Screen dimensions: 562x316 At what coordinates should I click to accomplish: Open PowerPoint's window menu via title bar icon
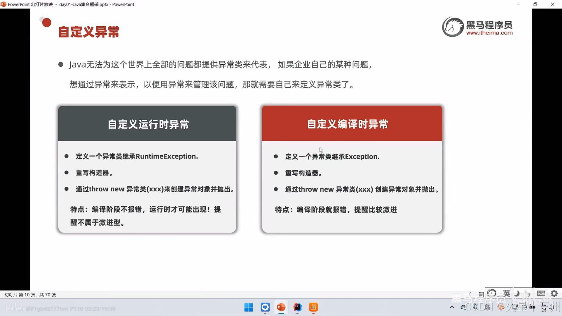[x=3, y=4]
